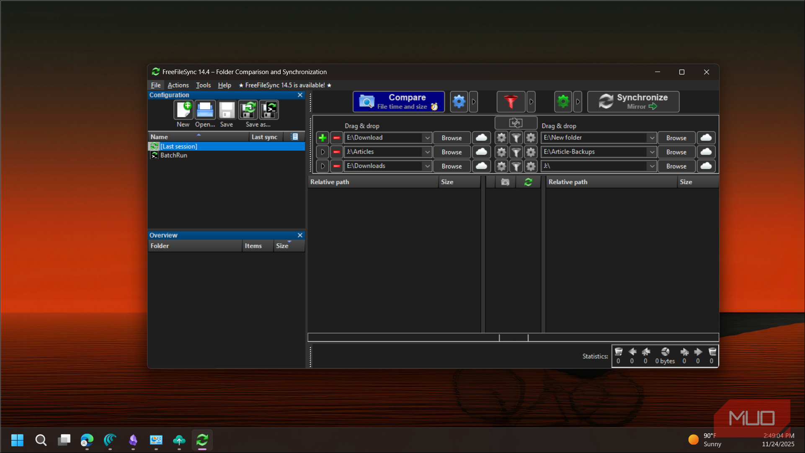Open FreeFileSync from the Windows taskbar
This screenshot has height=453, width=805.
tap(202, 440)
